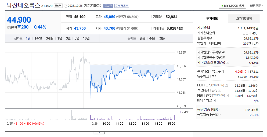Click the 목표주가 link label
Image resolution: width=267 pixels, height=137 pixels.
click(x=218, y=71)
